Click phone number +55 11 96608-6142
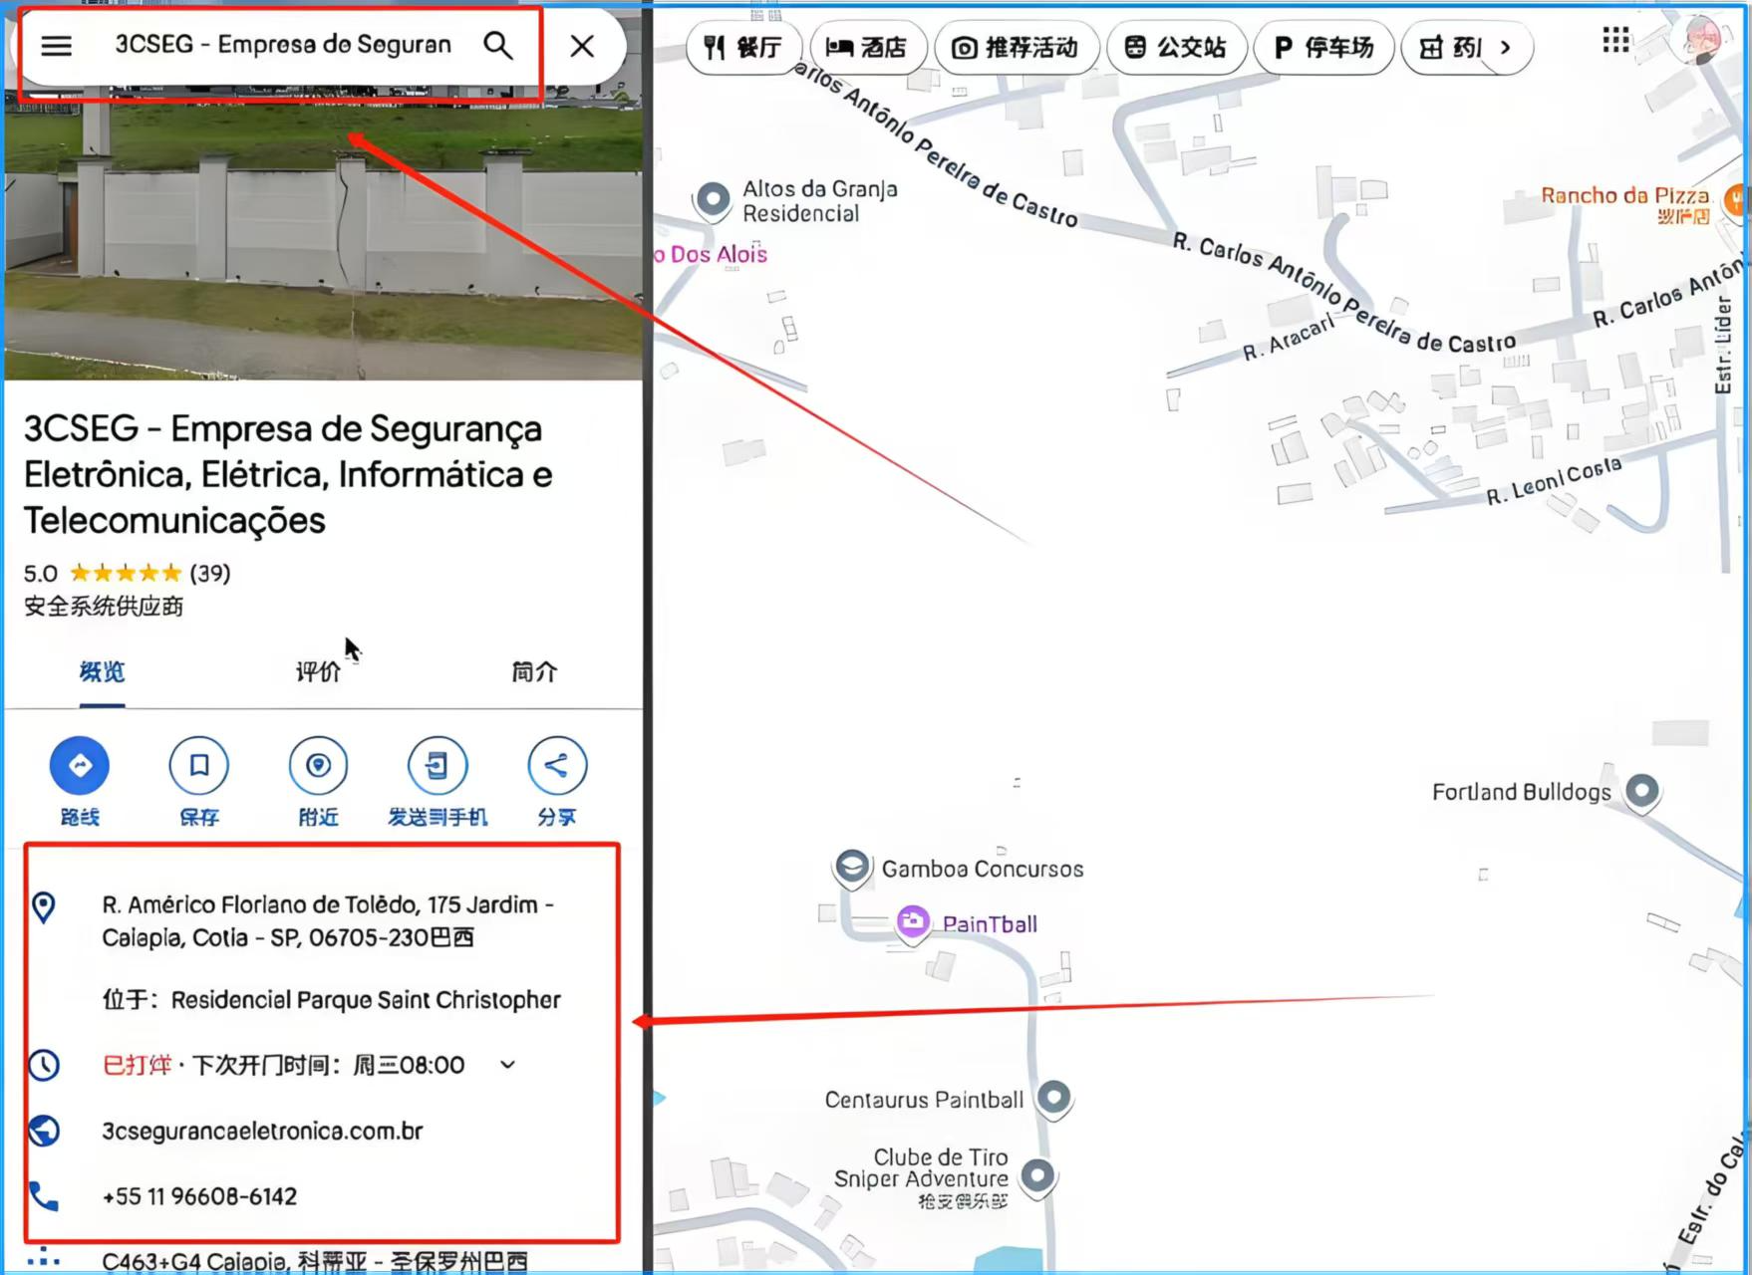Image resolution: width=1752 pixels, height=1275 pixels. [x=199, y=1196]
